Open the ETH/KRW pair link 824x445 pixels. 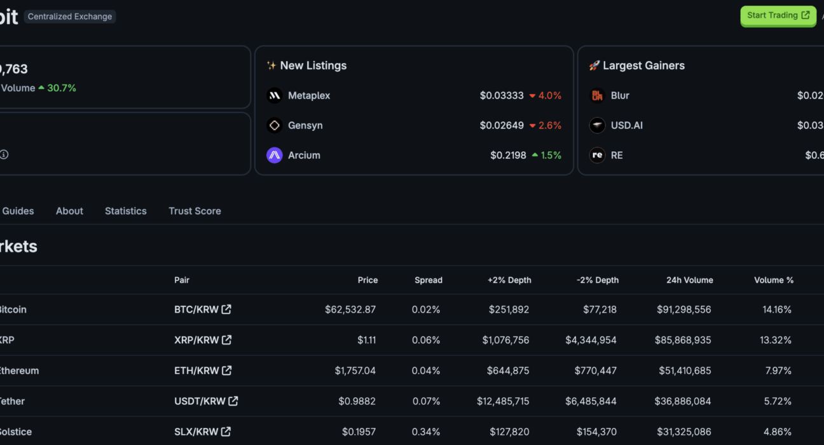click(x=196, y=371)
